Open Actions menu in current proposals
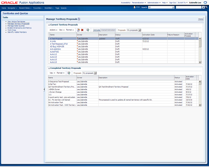The image size is (209, 167). (53, 30)
